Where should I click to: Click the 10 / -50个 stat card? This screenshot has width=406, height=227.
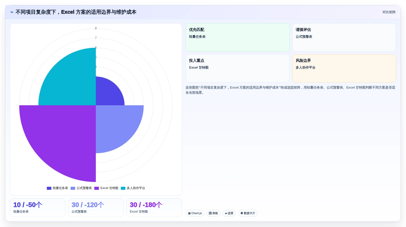point(38,208)
